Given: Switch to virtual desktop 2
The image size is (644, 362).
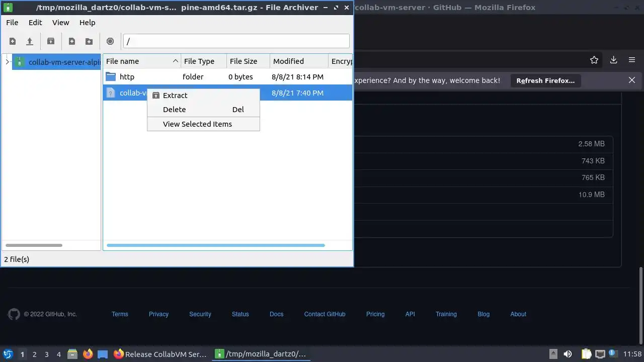Looking at the screenshot, I should pos(34,354).
